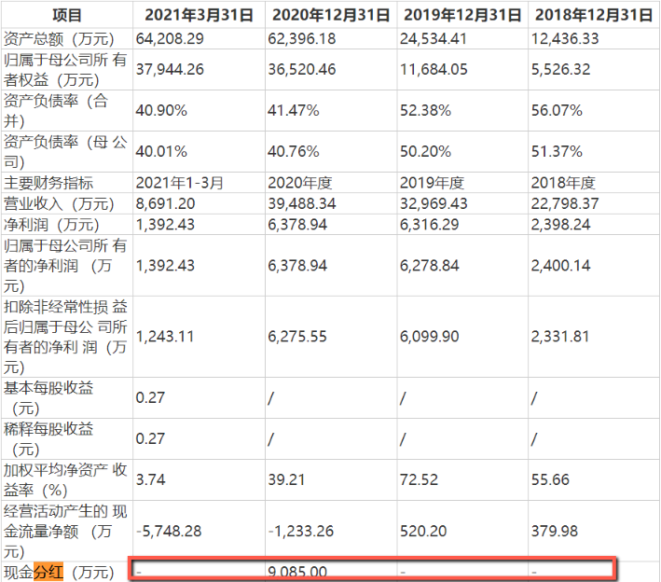Viewport: 661px width, 582px height.
Task: Select equity value 36,520.46
Action: [x=302, y=69]
